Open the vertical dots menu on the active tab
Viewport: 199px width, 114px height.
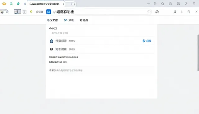[x=63, y=4]
